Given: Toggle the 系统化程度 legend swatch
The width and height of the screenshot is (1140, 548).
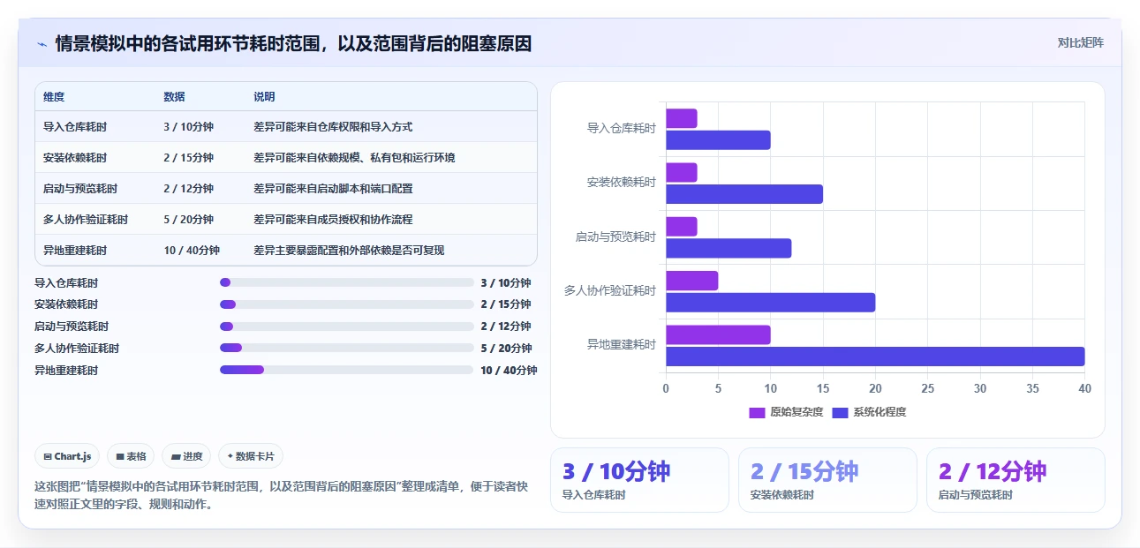Looking at the screenshot, I should (x=840, y=412).
